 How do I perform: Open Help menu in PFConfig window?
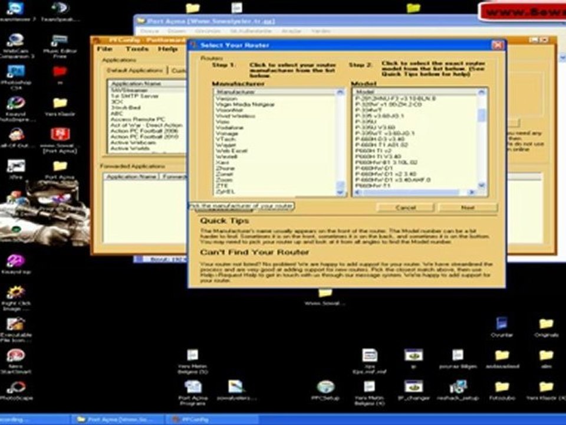point(167,49)
